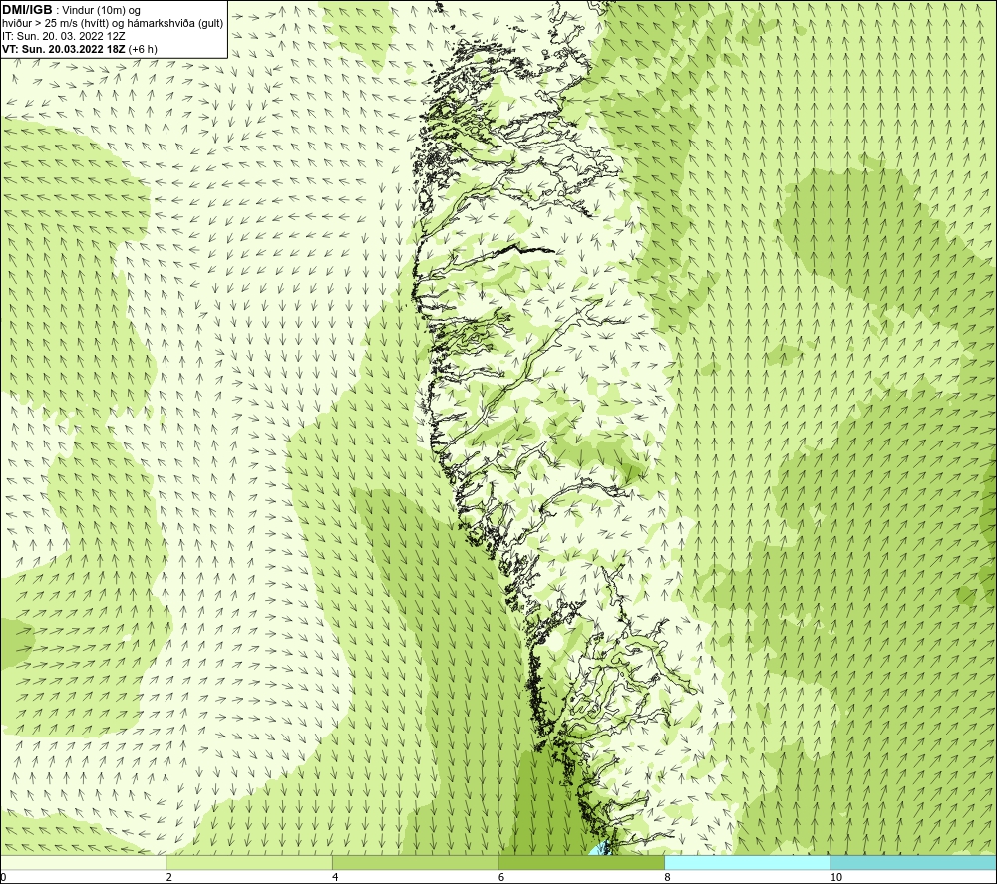Viewport: 997px width, 884px height.
Task: Click the 0–2 m/s palest legend swatch
Action: (84, 862)
